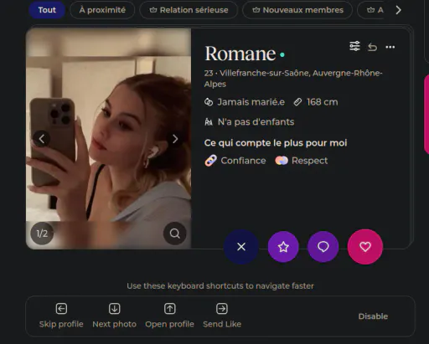Image resolution: width=429 pixels, height=344 pixels.
Task: Click the 1/2 photo counter badge
Action: click(42, 234)
